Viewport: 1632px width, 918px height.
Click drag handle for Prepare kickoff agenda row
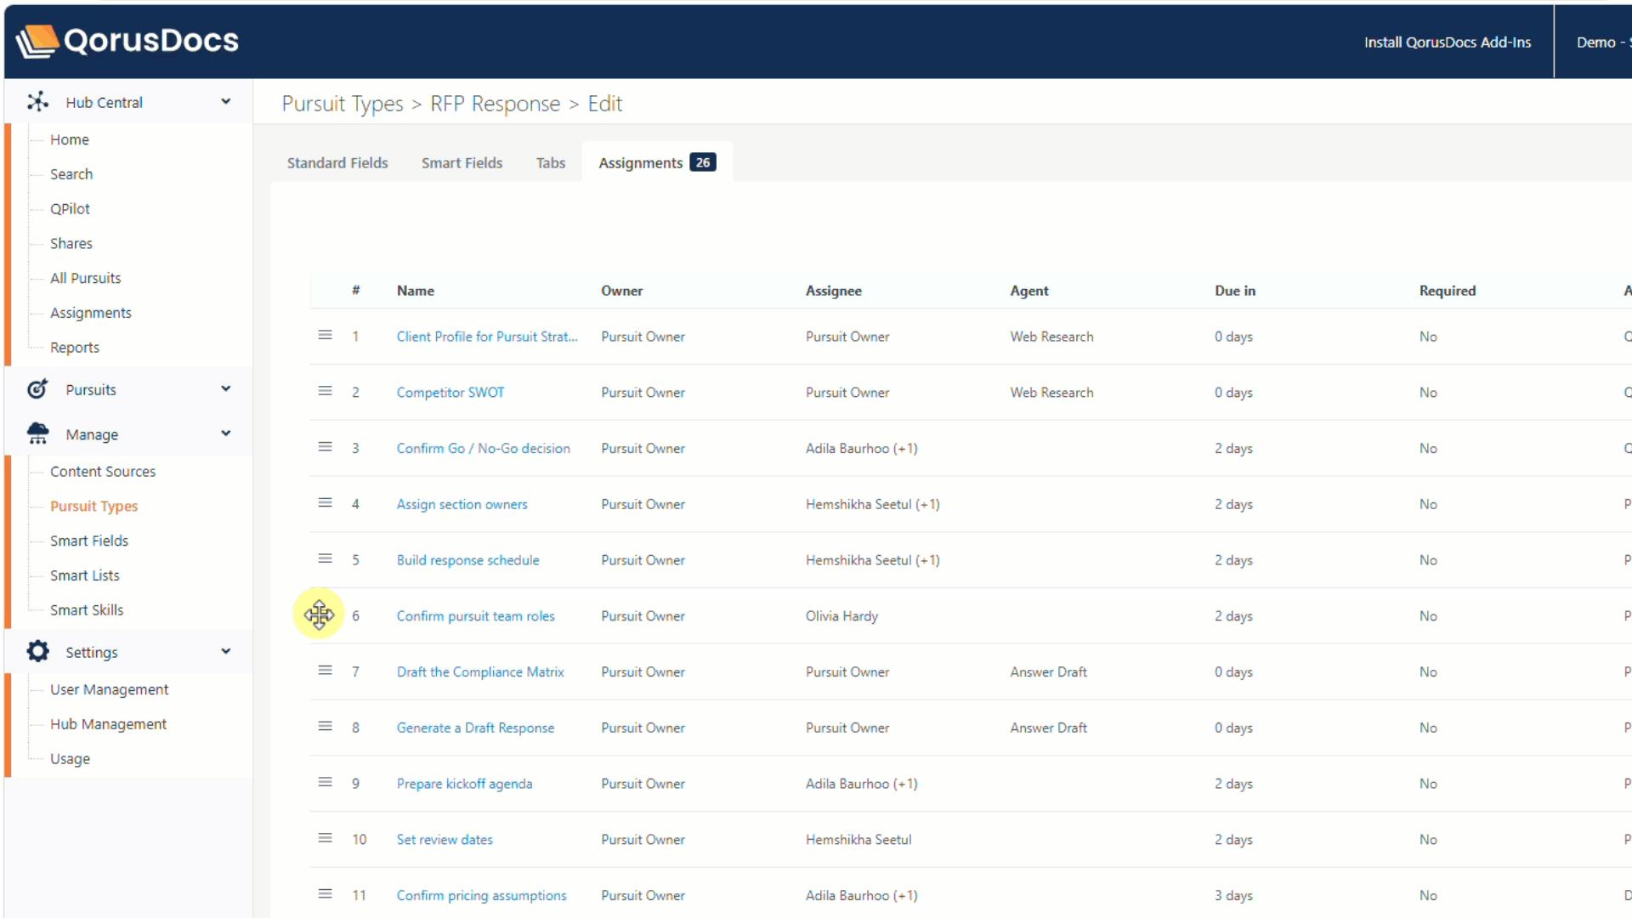tap(325, 783)
